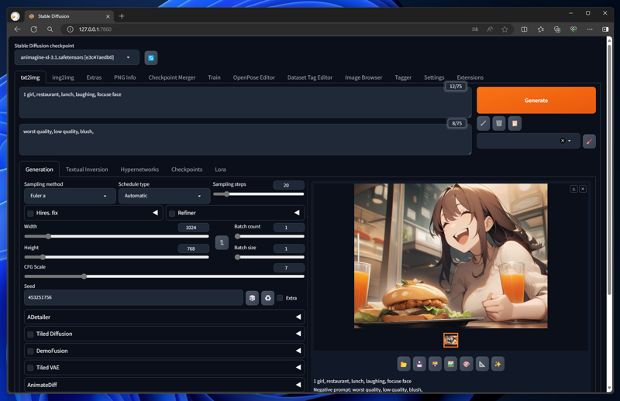Adjust the Batch count slider
The image size is (620, 401).
270,236
